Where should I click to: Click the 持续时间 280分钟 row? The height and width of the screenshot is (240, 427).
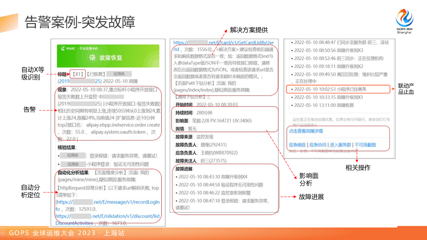pyautogui.click(x=193, y=112)
